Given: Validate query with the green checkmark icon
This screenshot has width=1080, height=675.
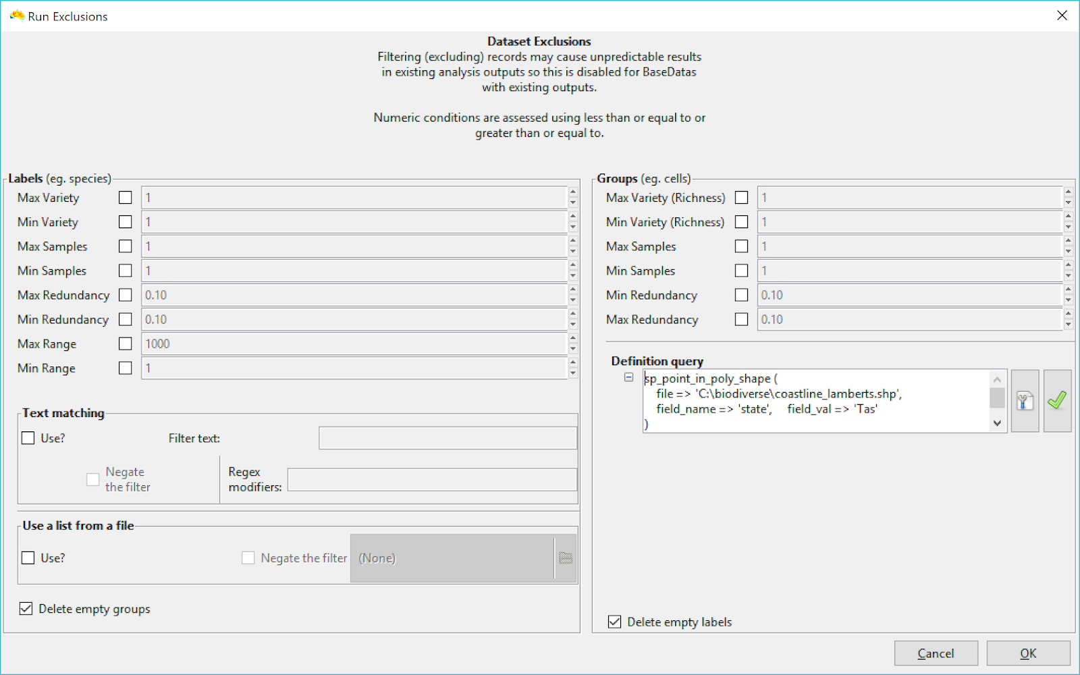Looking at the screenshot, I should point(1056,400).
